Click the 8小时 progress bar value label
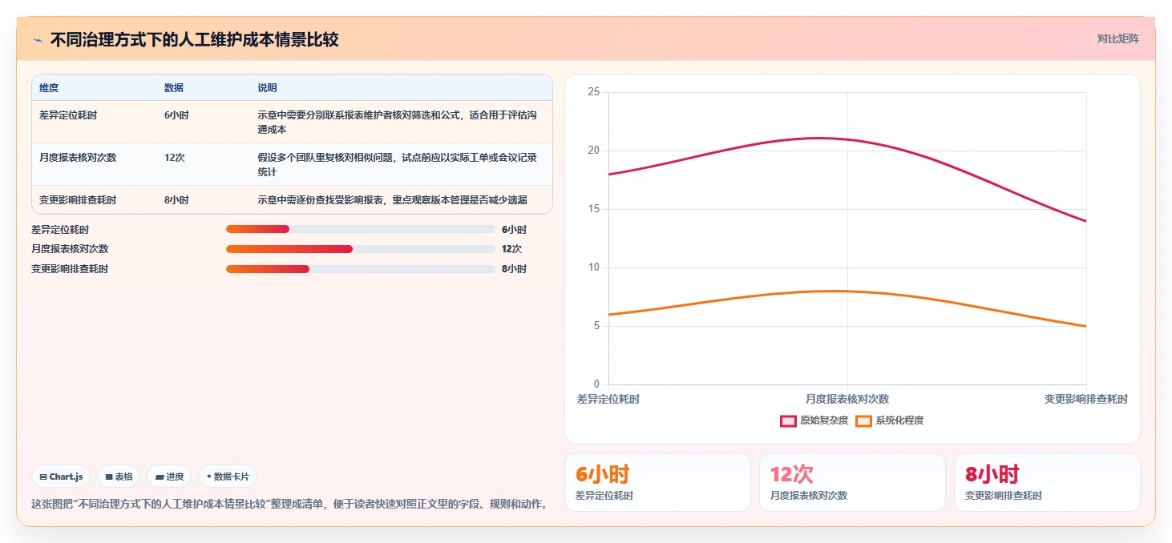Image resolution: width=1172 pixels, height=543 pixels. (x=514, y=269)
